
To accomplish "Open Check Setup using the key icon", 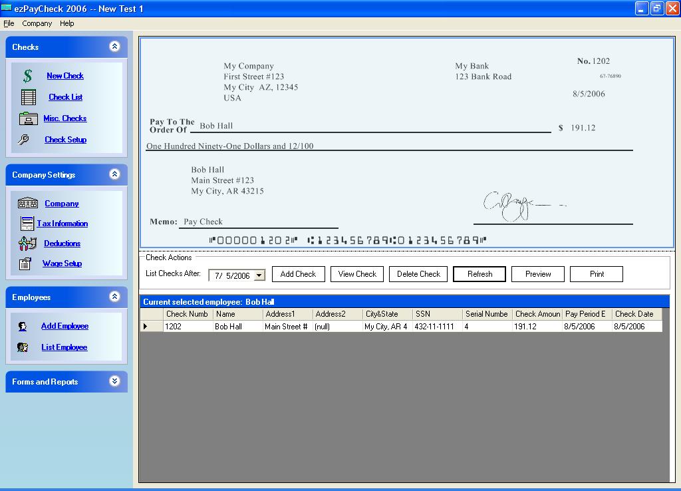I will pyautogui.click(x=24, y=139).
